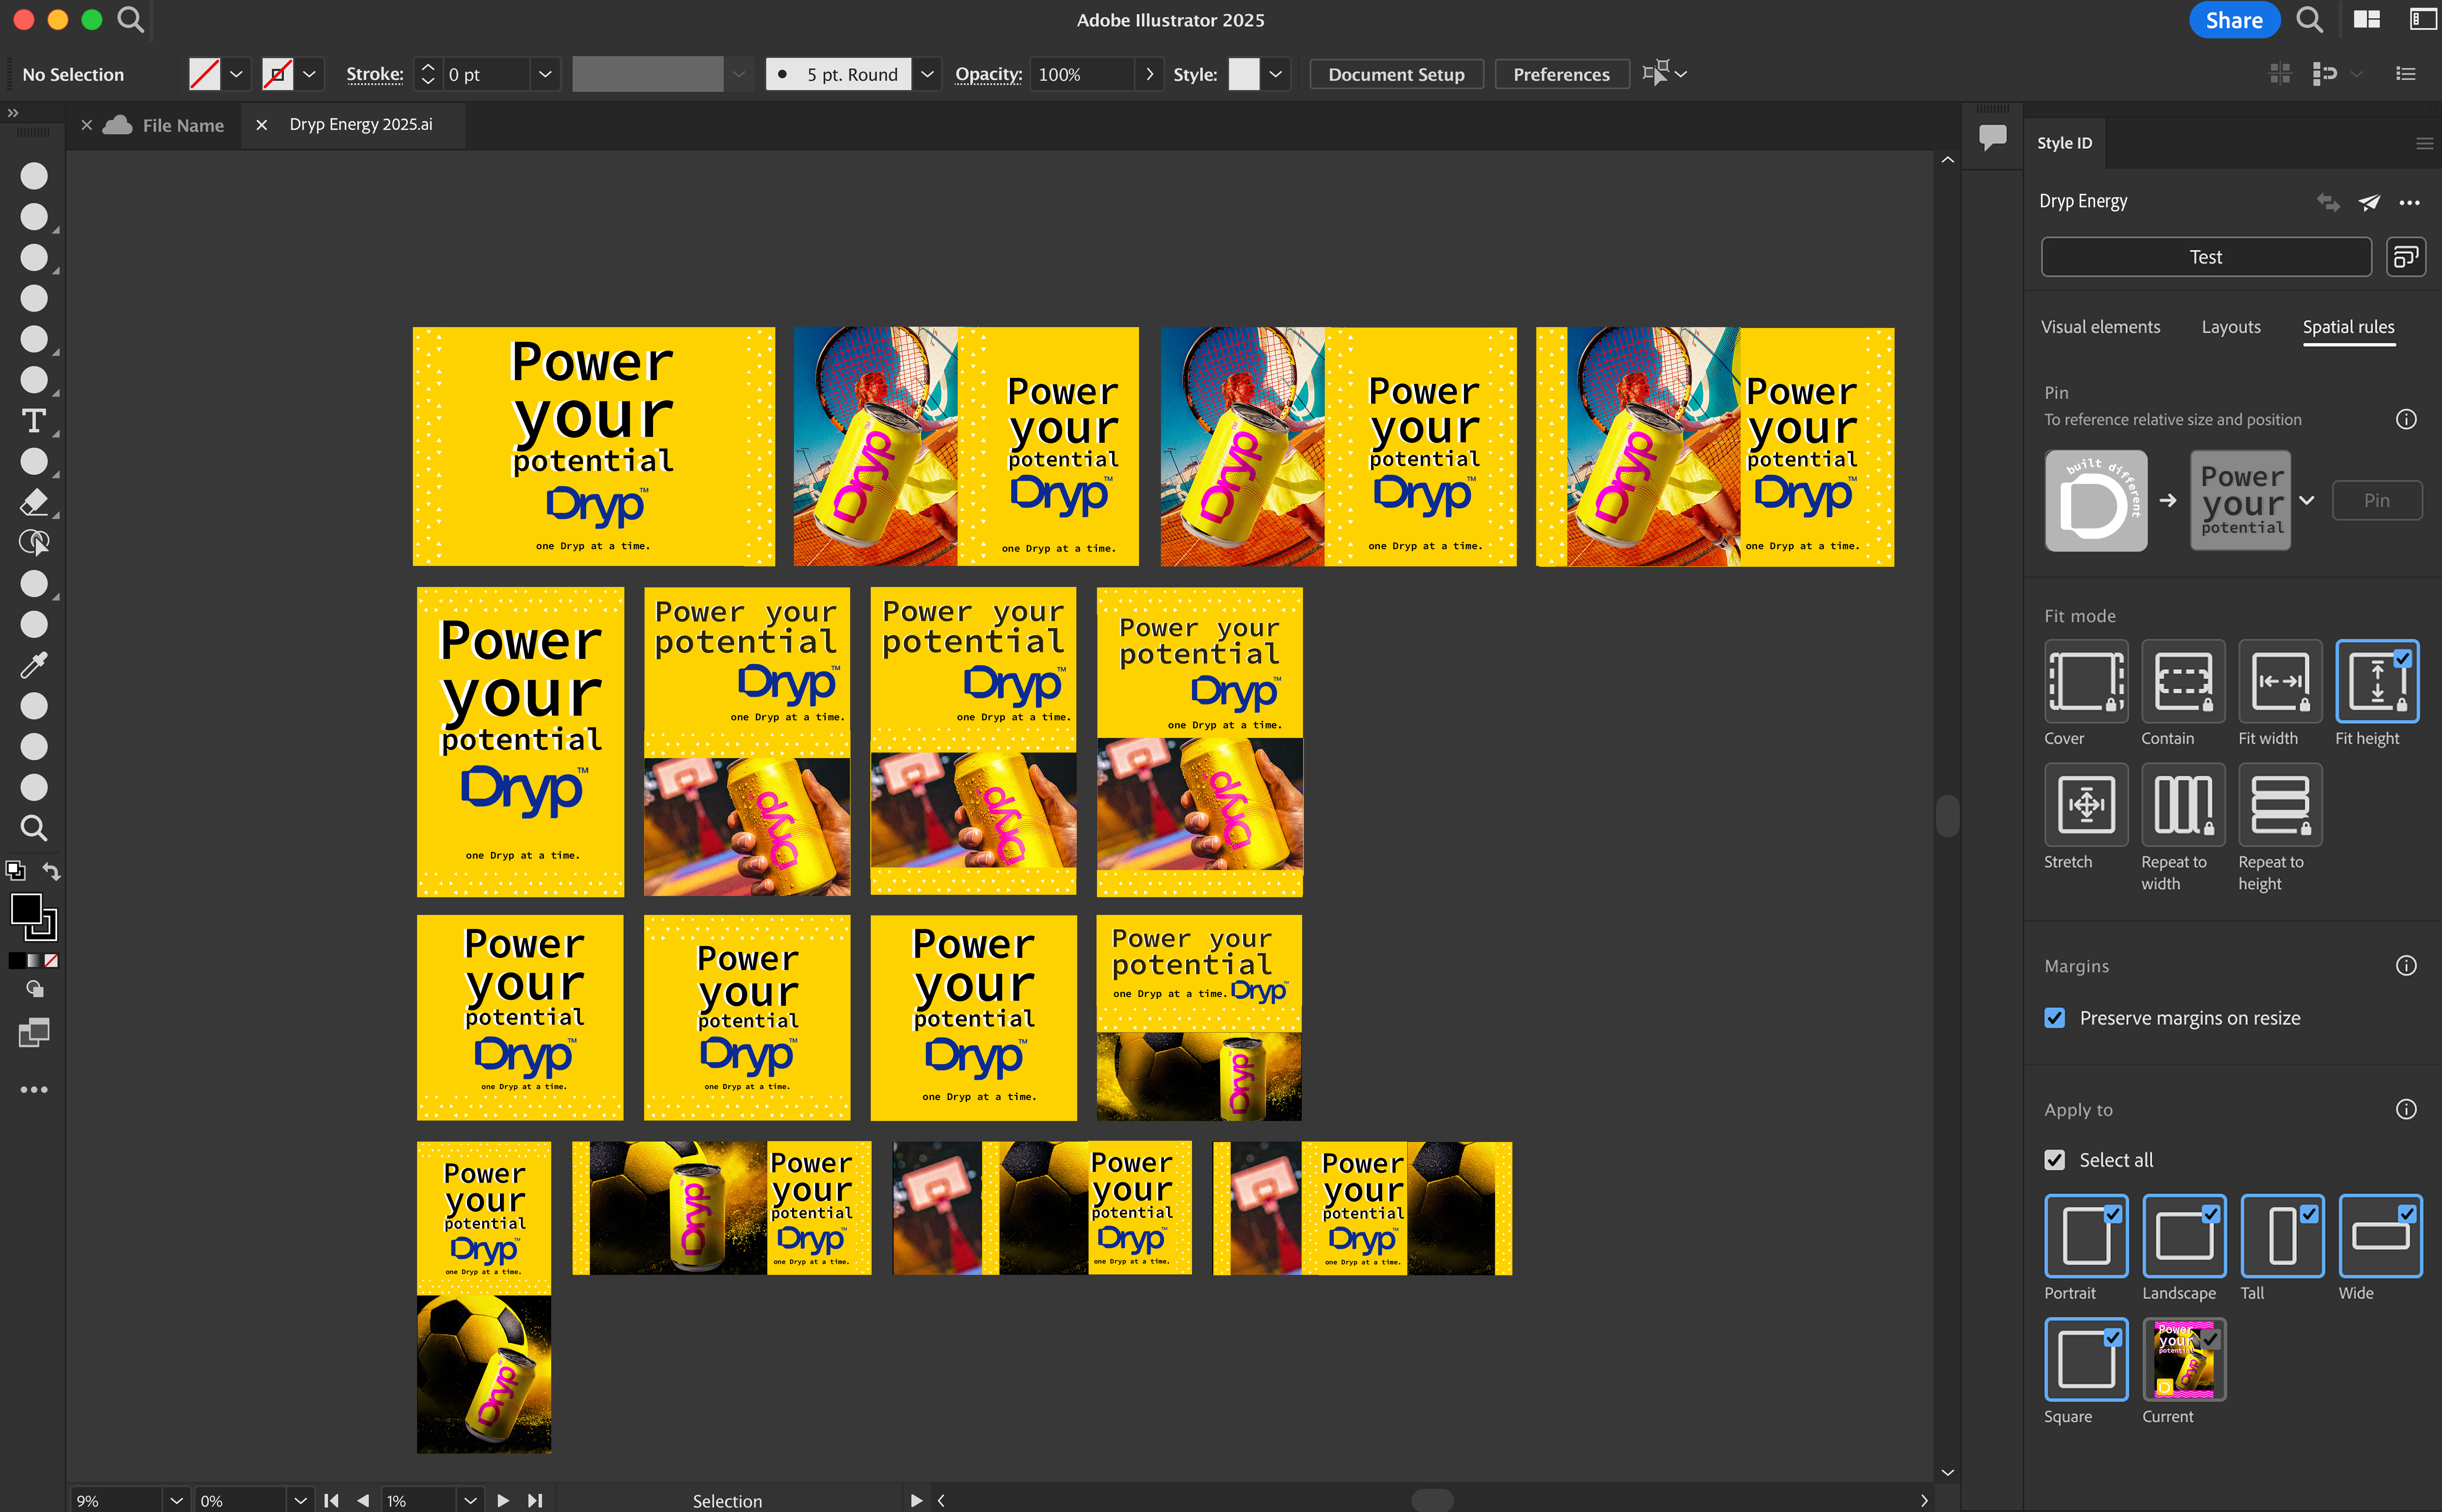
Task: Open the 5 pt. Round brush dropdown
Action: 927,73
